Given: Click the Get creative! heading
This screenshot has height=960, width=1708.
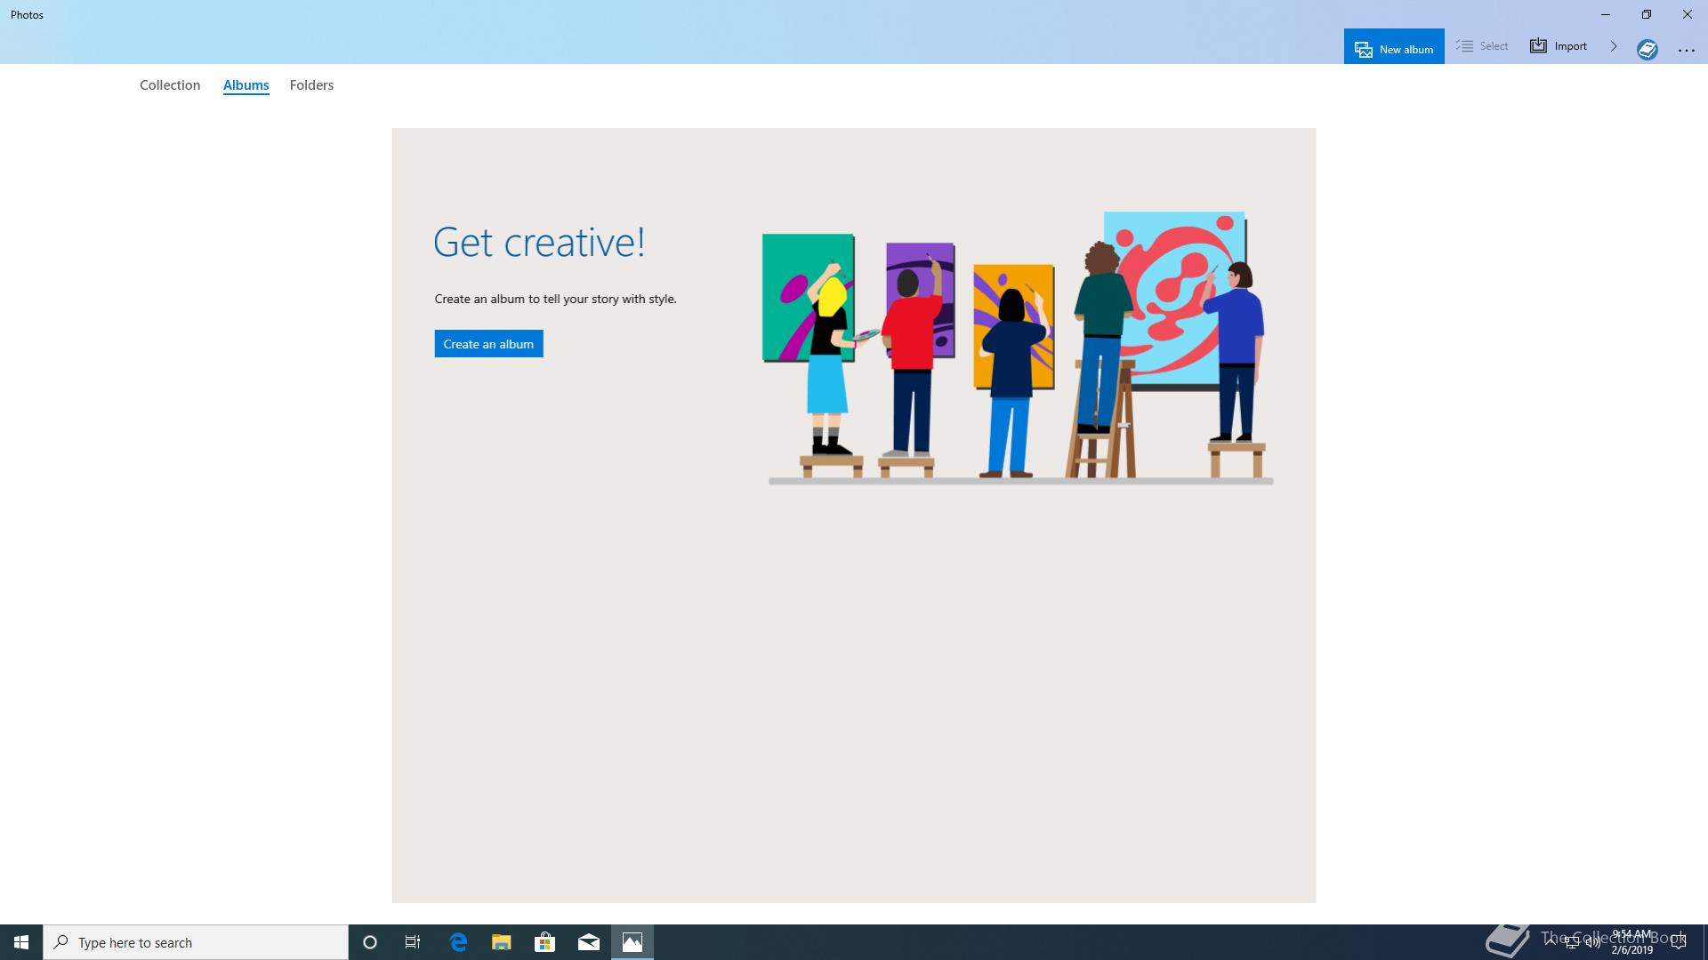Looking at the screenshot, I should 539,242.
